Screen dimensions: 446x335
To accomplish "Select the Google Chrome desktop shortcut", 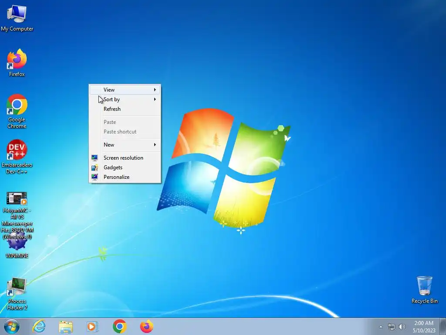I will tap(17, 111).
